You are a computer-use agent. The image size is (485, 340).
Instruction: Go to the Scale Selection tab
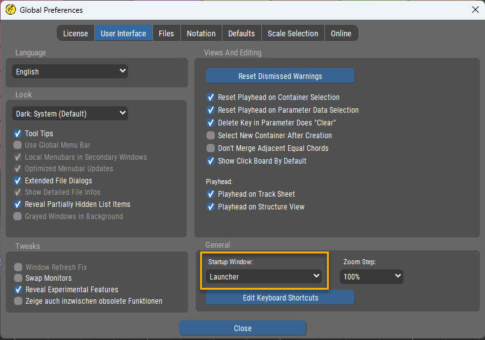tap(293, 33)
